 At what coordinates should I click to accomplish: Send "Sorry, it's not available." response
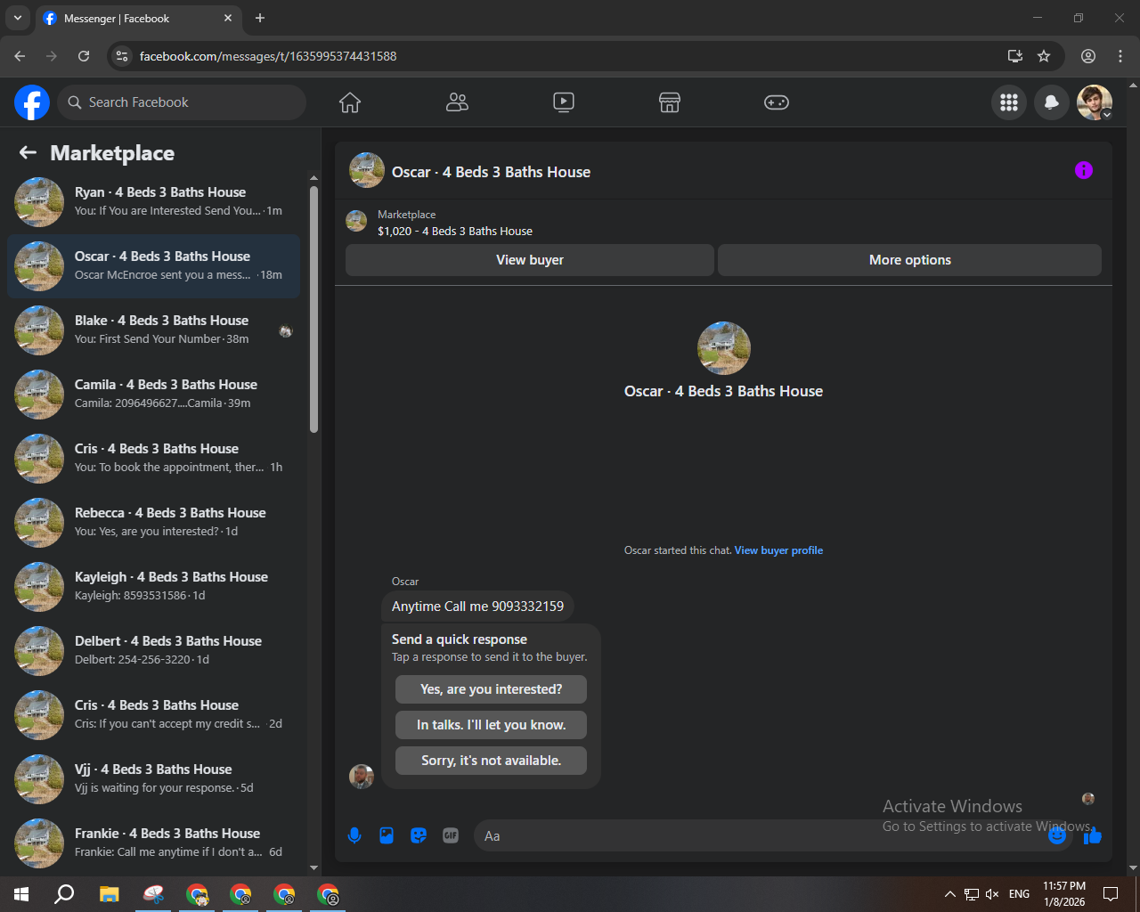point(492,761)
